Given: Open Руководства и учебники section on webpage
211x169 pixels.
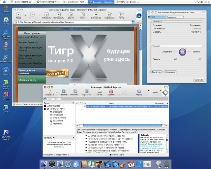Looking at the screenshot, I should [x=32, y=72].
